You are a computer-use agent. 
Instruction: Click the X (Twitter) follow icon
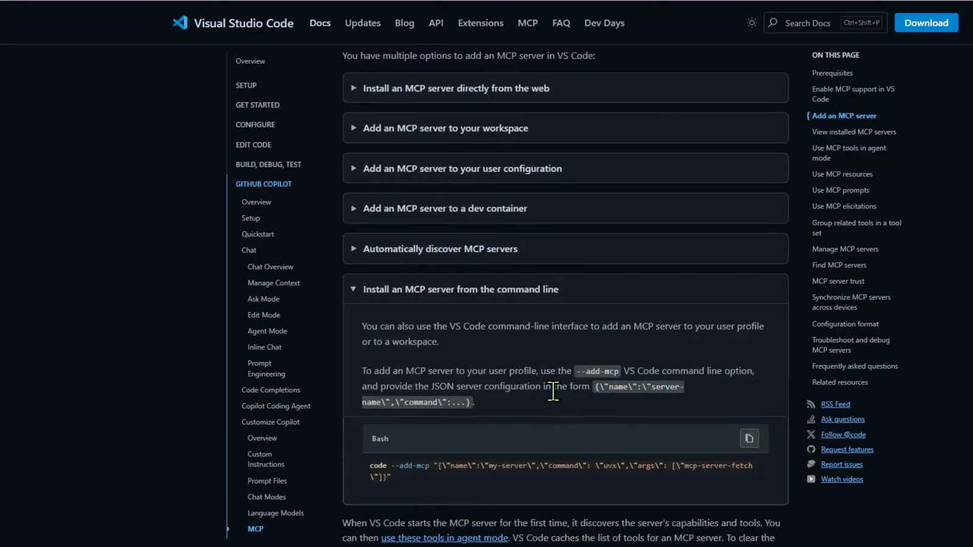(811, 435)
